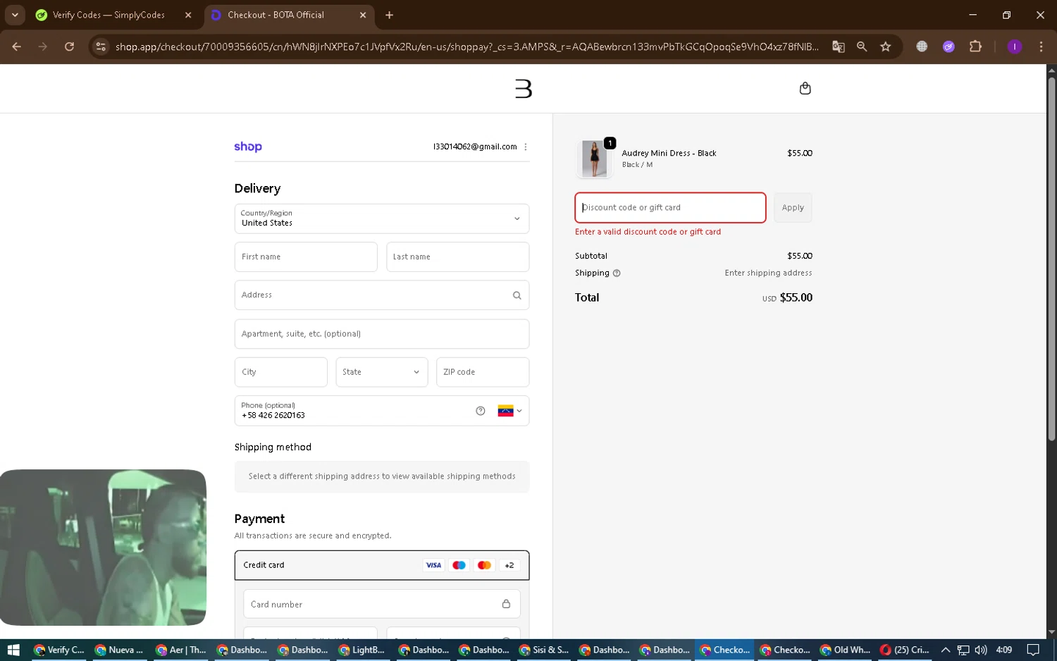Show phone number help tooltip

(481, 411)
